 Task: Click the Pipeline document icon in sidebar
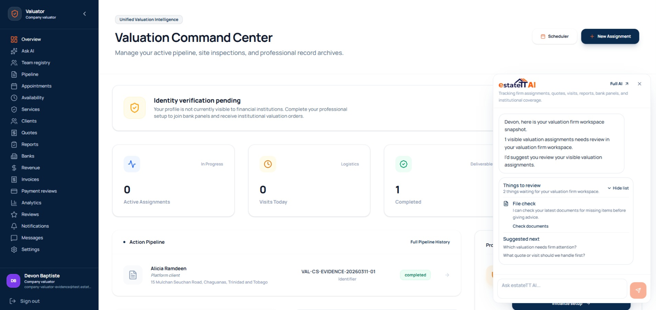pyautogui.click(x=14, y=74)
